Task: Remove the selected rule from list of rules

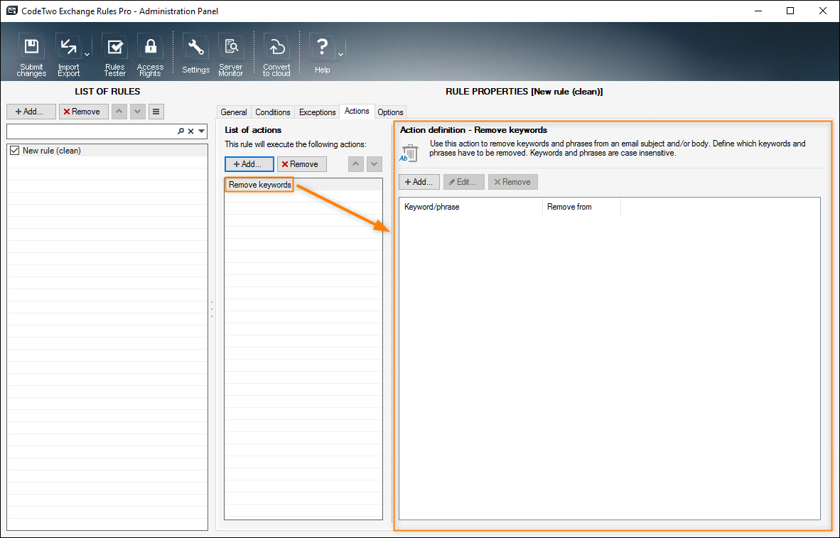Action: pos(84,112)
